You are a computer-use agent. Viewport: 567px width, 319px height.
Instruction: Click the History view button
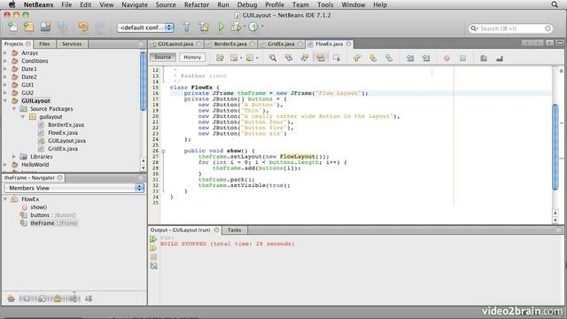tap(192, 57)
